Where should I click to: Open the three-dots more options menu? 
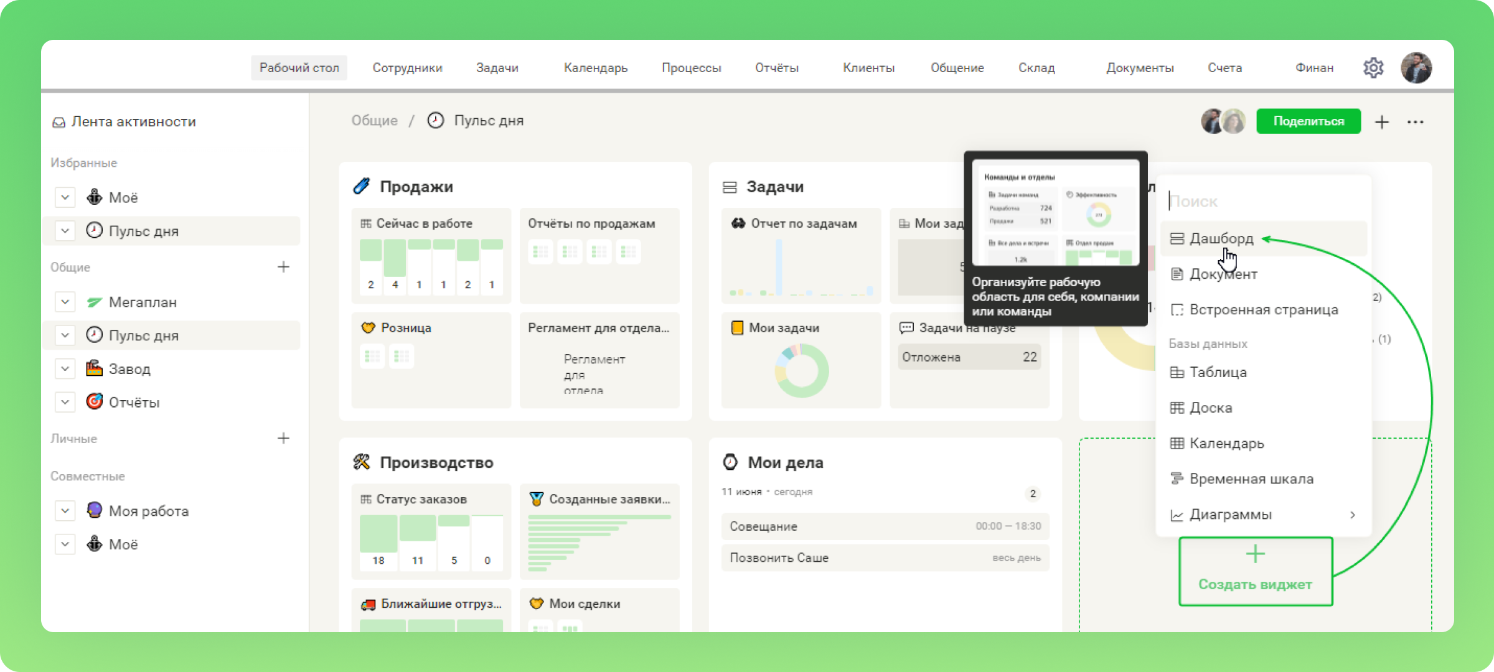click(x=1416, y=122)
